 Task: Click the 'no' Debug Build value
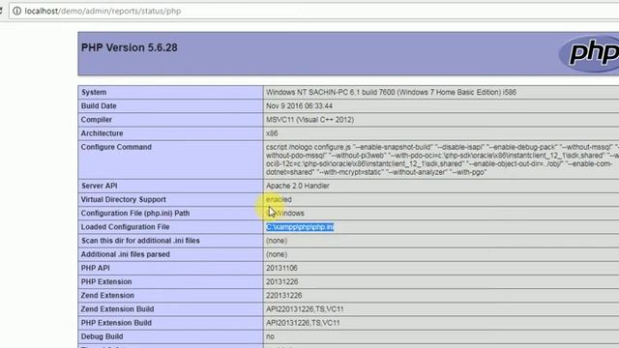pos(270,336)
